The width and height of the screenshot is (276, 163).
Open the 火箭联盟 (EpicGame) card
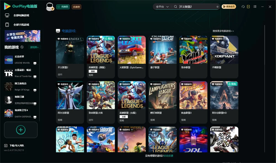pos(132,57)
